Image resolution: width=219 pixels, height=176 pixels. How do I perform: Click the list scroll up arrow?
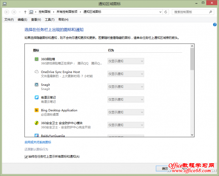192,46
